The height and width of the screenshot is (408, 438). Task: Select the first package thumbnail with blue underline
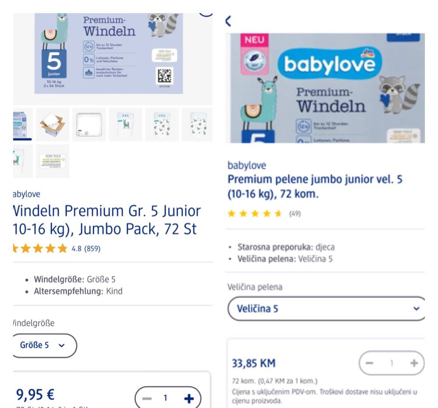point(23,125)
